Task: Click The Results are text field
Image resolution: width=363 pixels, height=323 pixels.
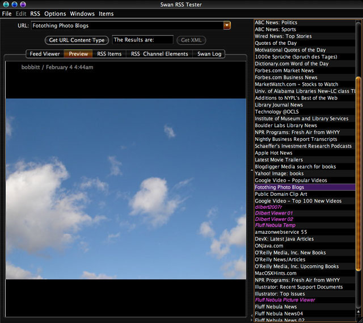Action: (142, 40)
